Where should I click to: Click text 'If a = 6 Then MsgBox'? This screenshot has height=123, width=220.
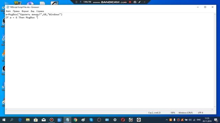click(20, 17)
